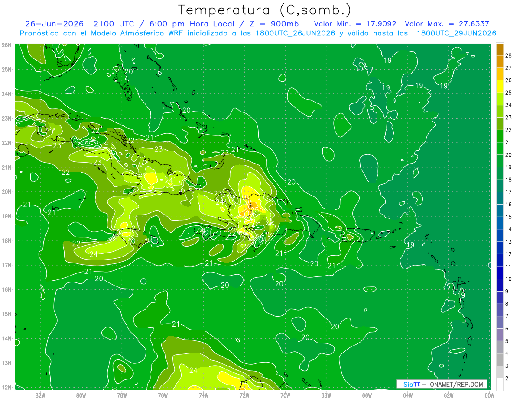Click the legend value '9'
The height and width of the screenshot is (401, 520).
pyautogui.click(x=507, y=291)
